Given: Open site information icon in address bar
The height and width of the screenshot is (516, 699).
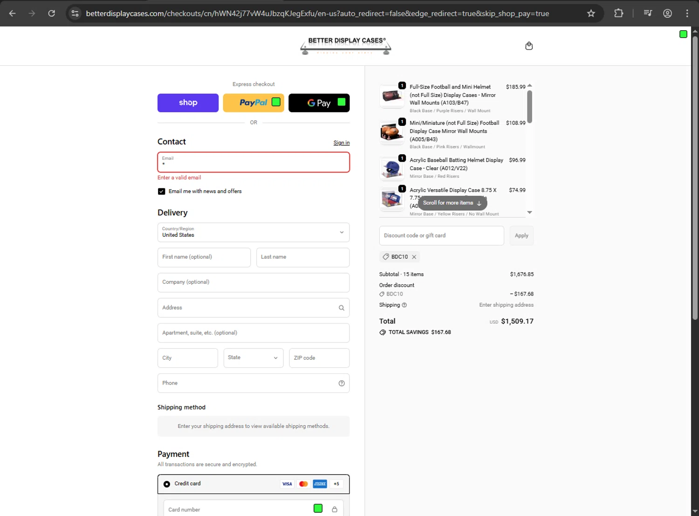Looking at the screenshot, I should click(75, 14).
